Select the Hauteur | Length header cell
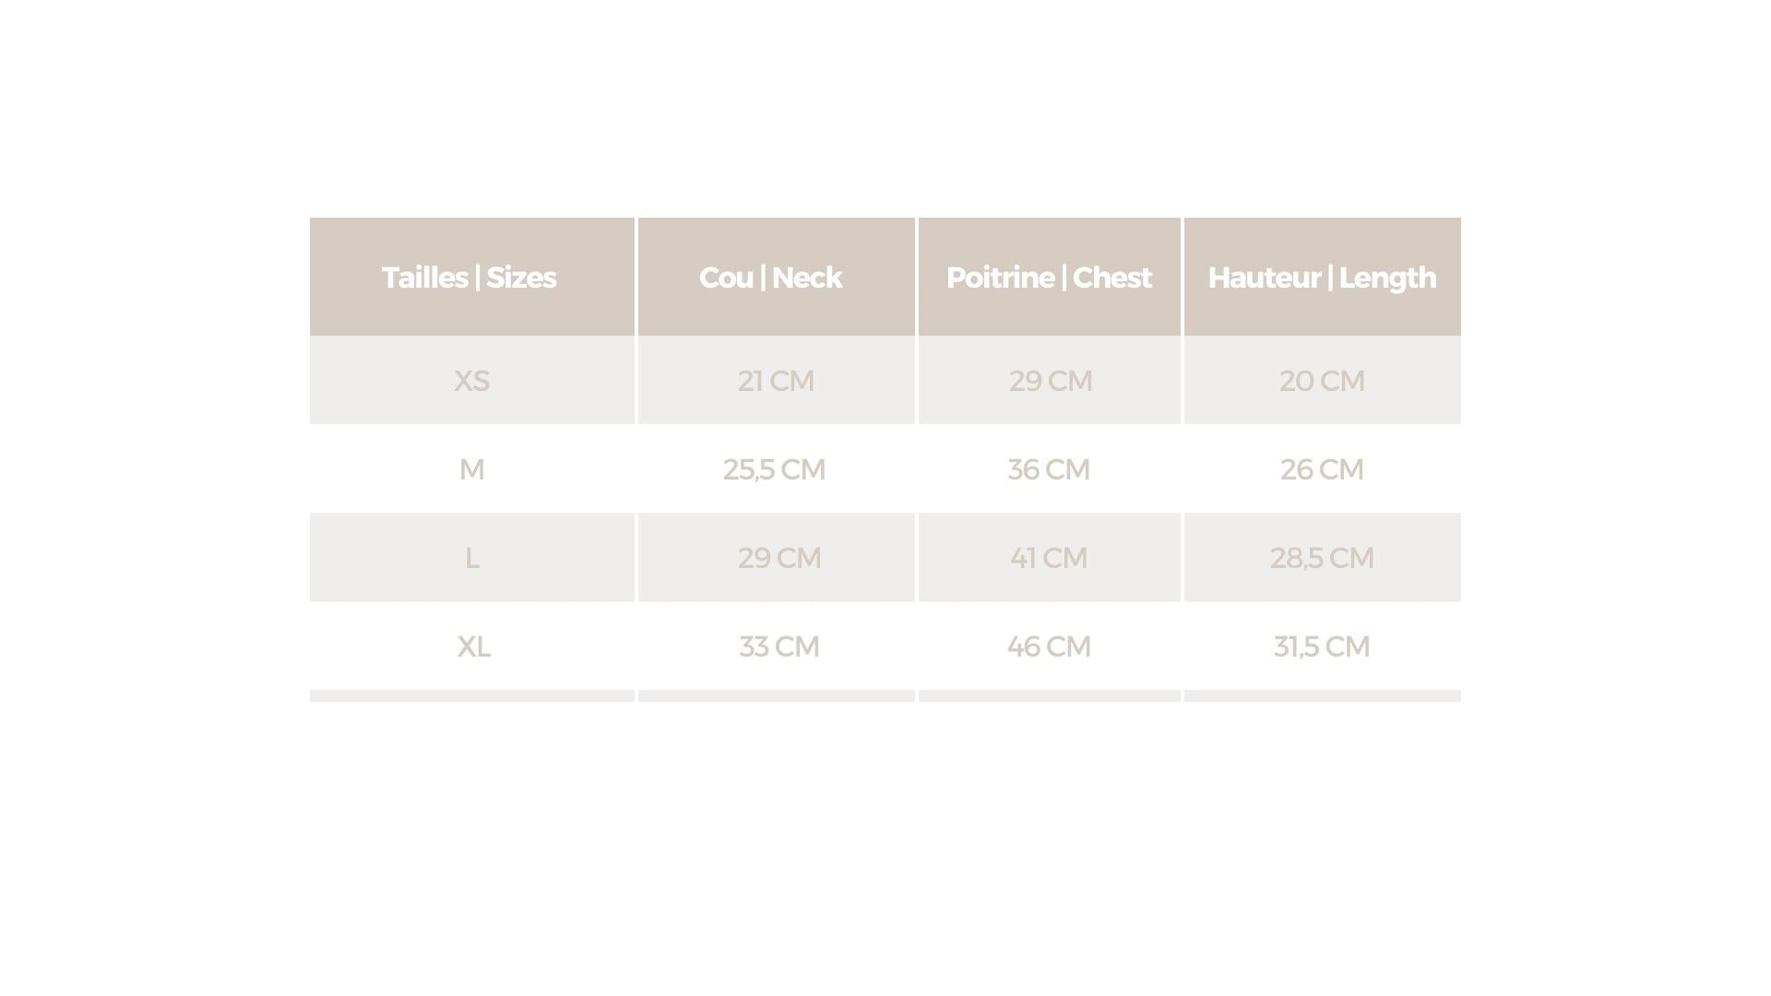Viewport: 1771px width, 996px height. click(x=1322, y=278)
